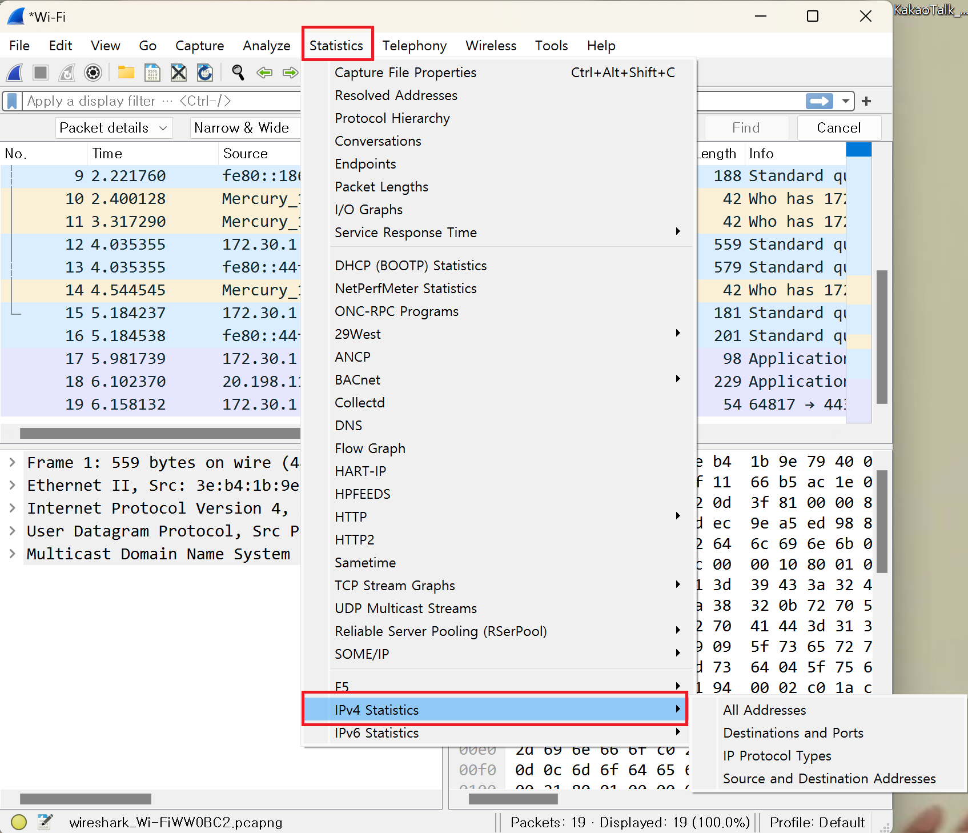Image resolution: width=968 pixels, height=833 pixels.
Task: Reload this capture file icon
Action: 205,73
